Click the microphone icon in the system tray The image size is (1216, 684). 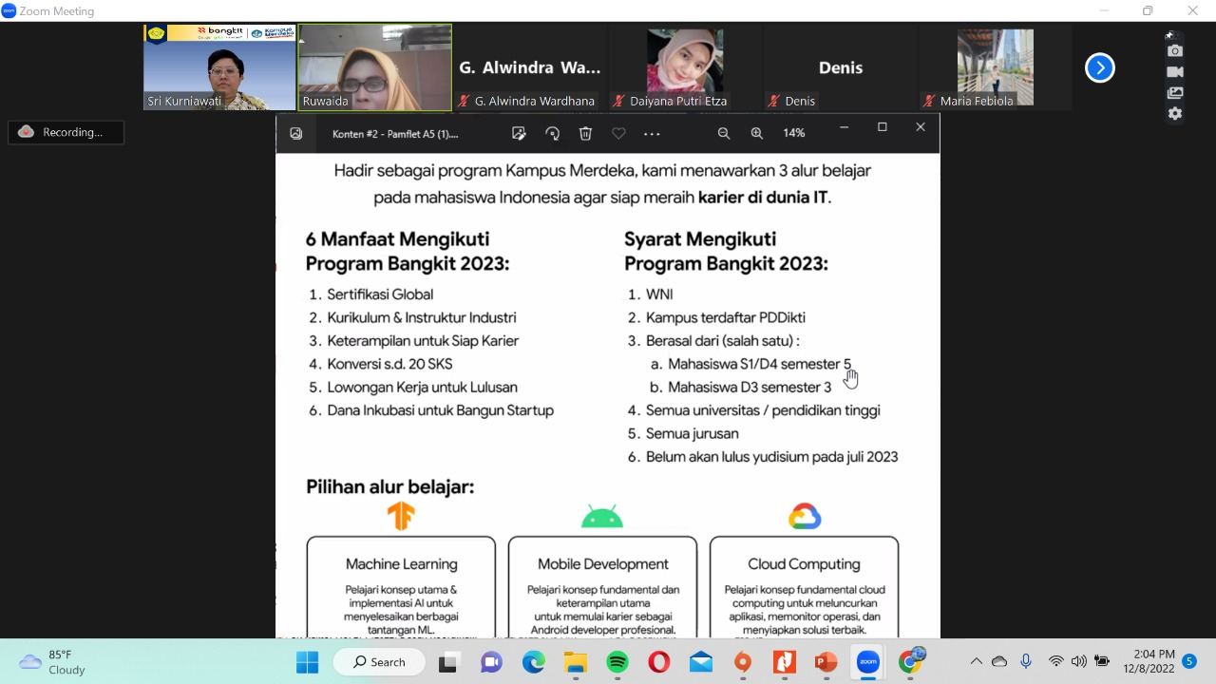[x=1026, y=661]
